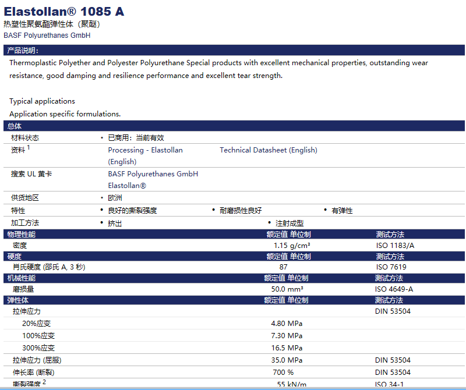Viewport: 466px width, 390px height.
Task: Click the 注射成型 processing method
Action: pyautogui.click(x=290, y=223)
